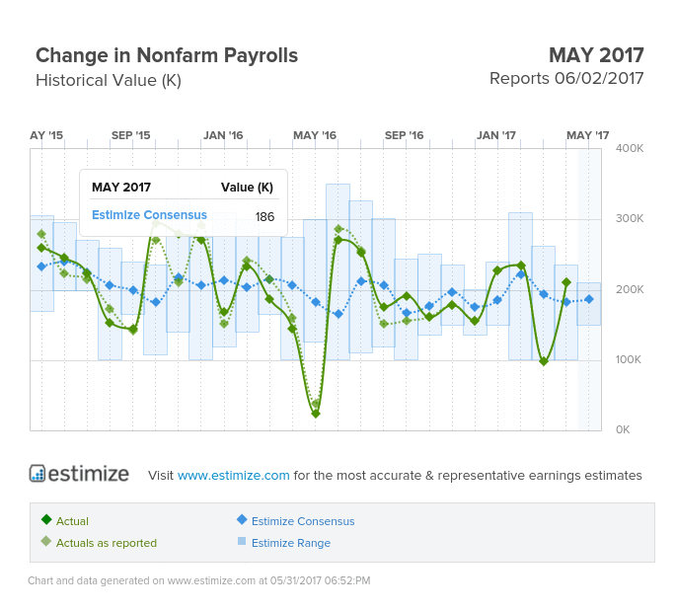Screen dimensions: 676x612
Task: Click the 400K y-axis label
Action: coord(630,148)
